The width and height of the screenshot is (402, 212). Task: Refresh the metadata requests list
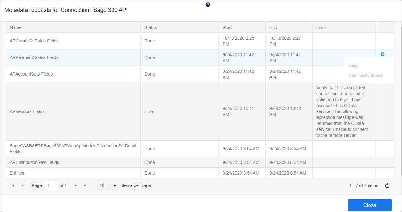pyautogui.click(x=387, y=186)
